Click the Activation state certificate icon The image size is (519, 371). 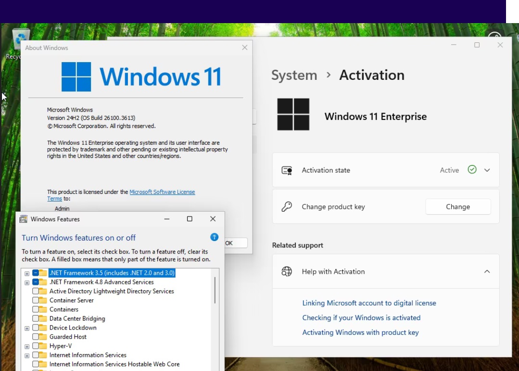(287, 170)
